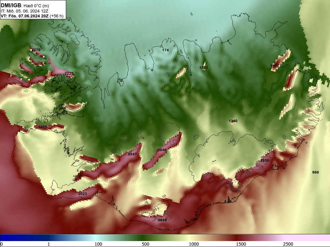330x247 pixels.
Task: Click the 1500 tick on the legend
Action: [x=241, y=244]
